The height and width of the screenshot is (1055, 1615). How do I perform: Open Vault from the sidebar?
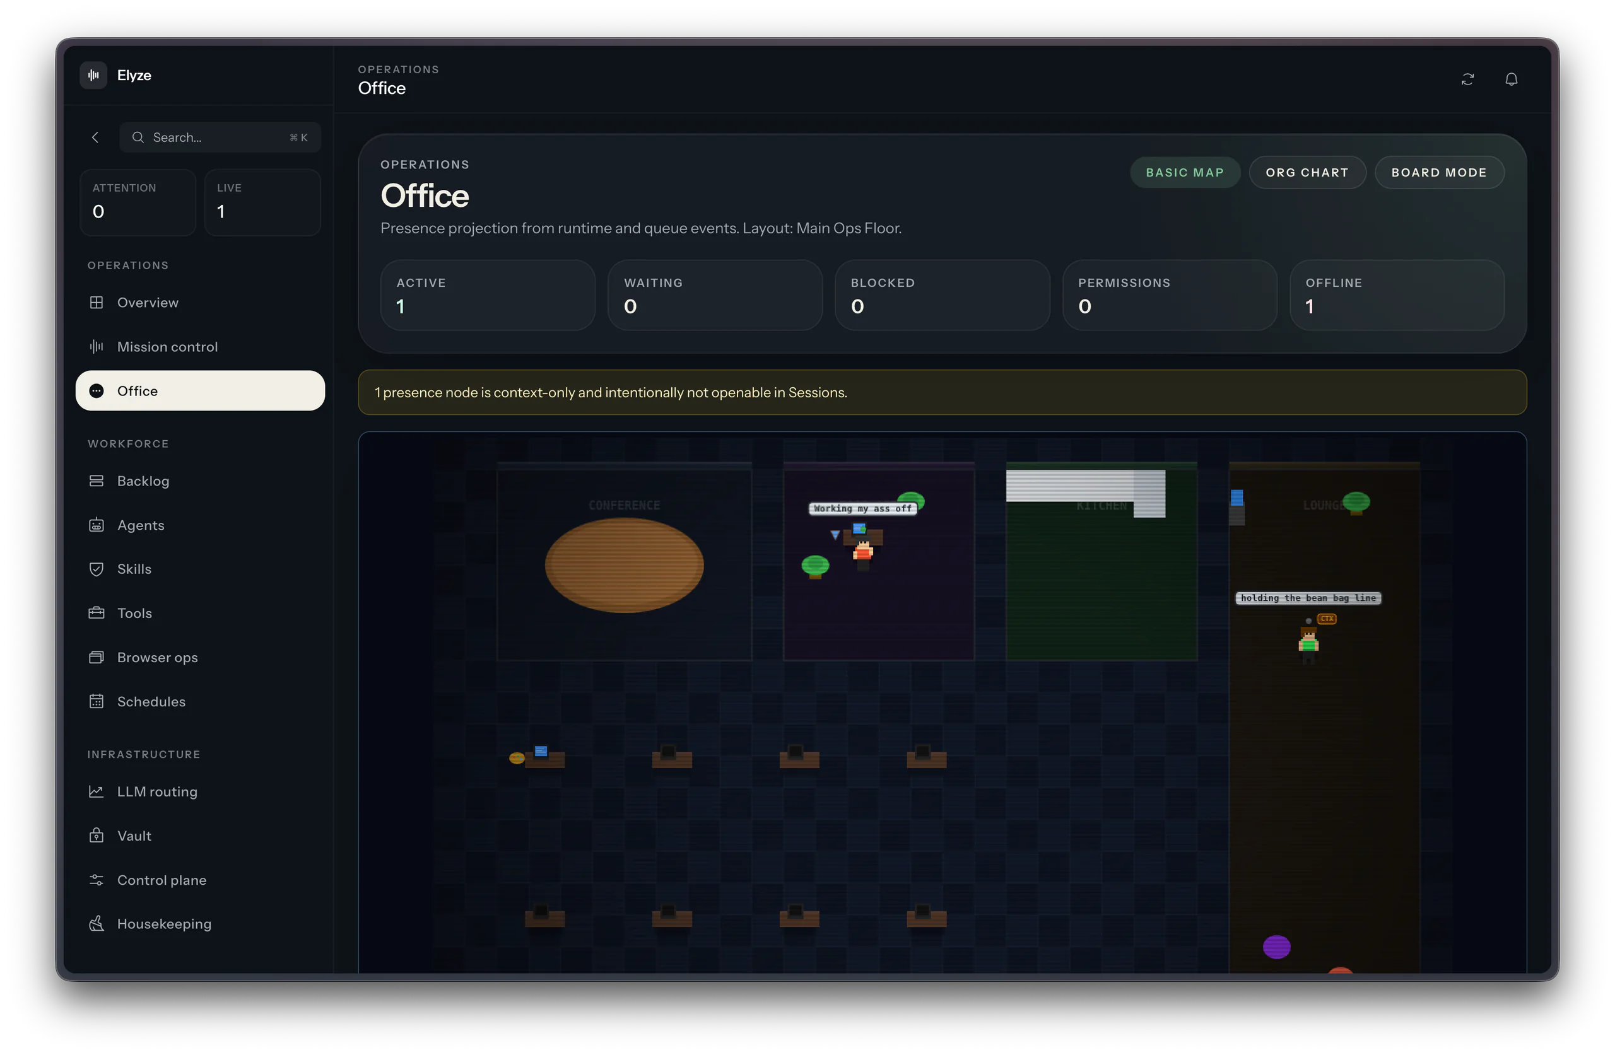click(x=134, y=836)
